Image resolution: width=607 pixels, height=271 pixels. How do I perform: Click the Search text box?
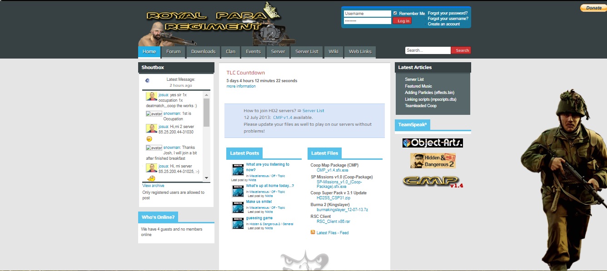[428, 50]
